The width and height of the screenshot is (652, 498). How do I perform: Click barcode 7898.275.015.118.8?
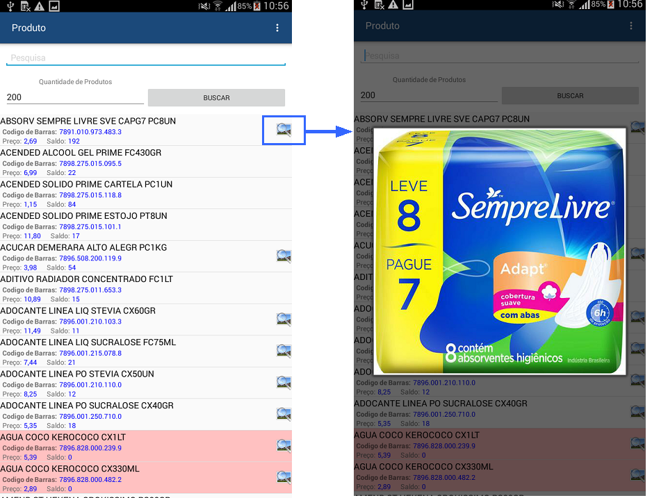click(90, 194)
